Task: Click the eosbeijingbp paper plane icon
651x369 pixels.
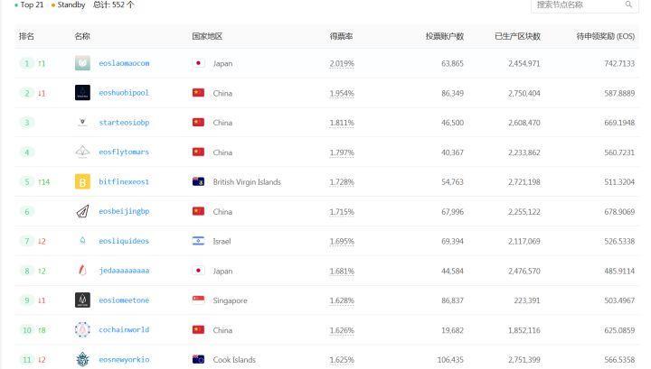Action: coord(82,211)
